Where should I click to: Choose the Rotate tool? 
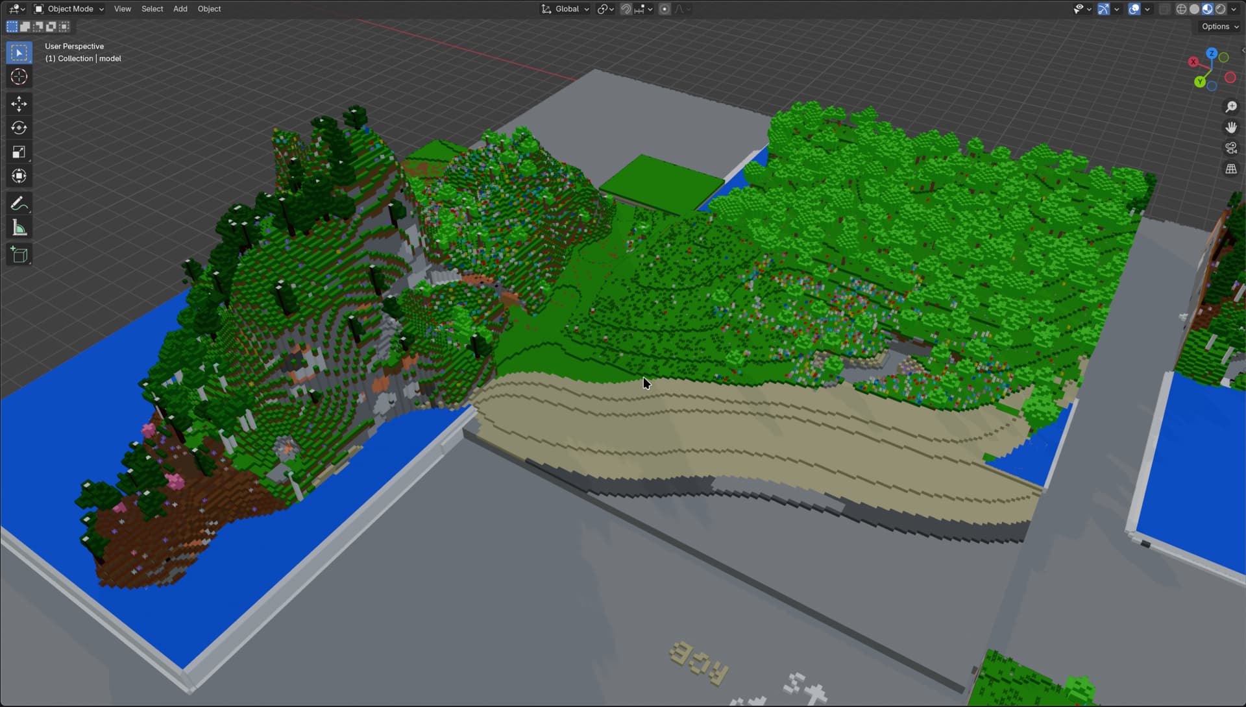[x=19, y=128]
